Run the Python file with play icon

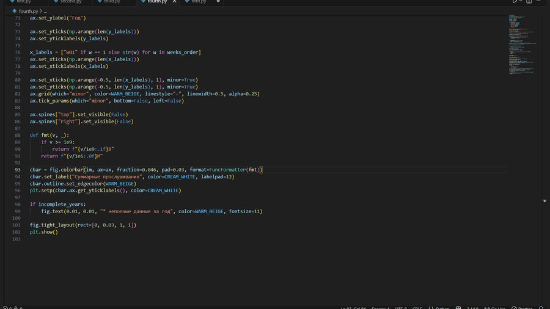coord(515,2)
